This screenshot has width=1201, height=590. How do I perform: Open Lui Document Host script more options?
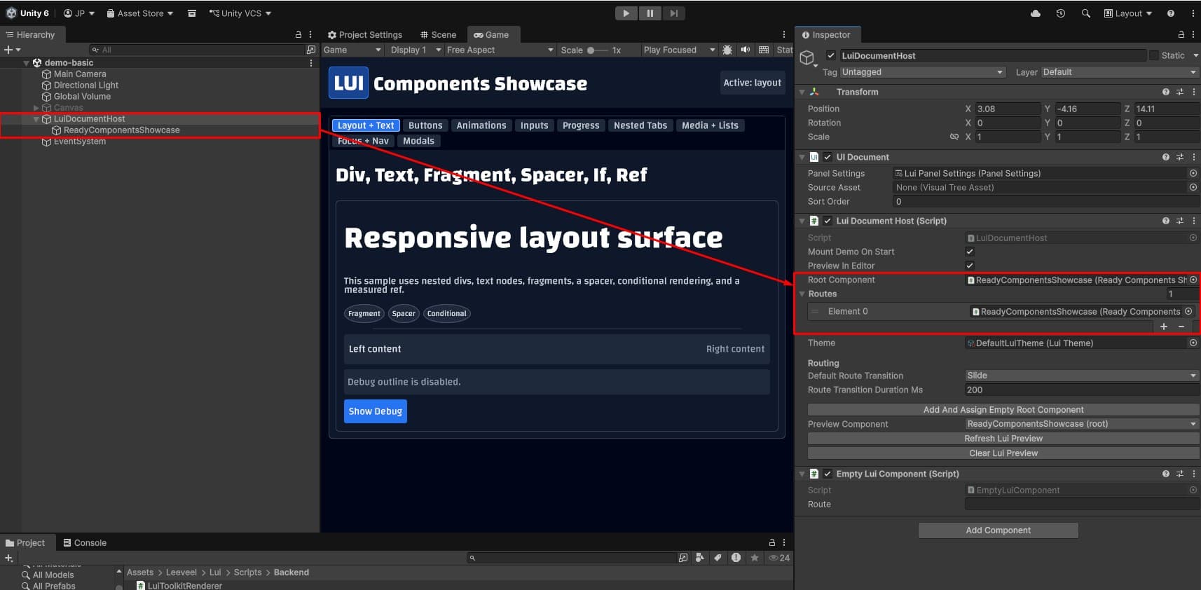(x=1194, y=221)
